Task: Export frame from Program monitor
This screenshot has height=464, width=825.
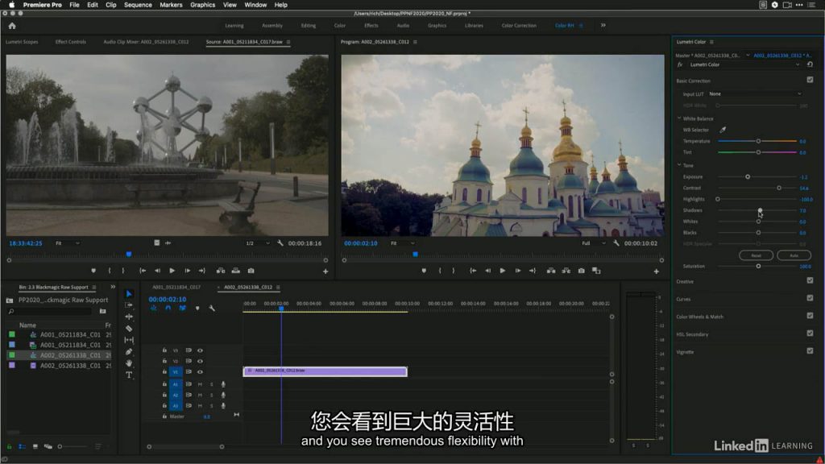Action: [x=582, y=271]
